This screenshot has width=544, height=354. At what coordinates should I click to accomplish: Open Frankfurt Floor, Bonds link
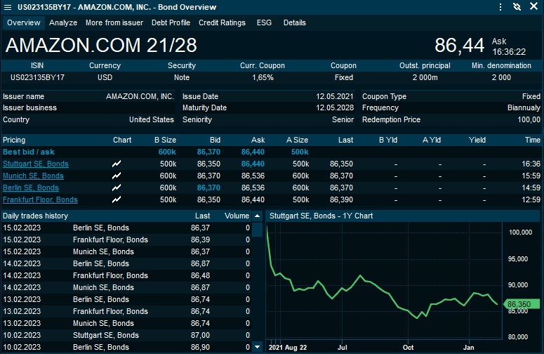(40, 199)
